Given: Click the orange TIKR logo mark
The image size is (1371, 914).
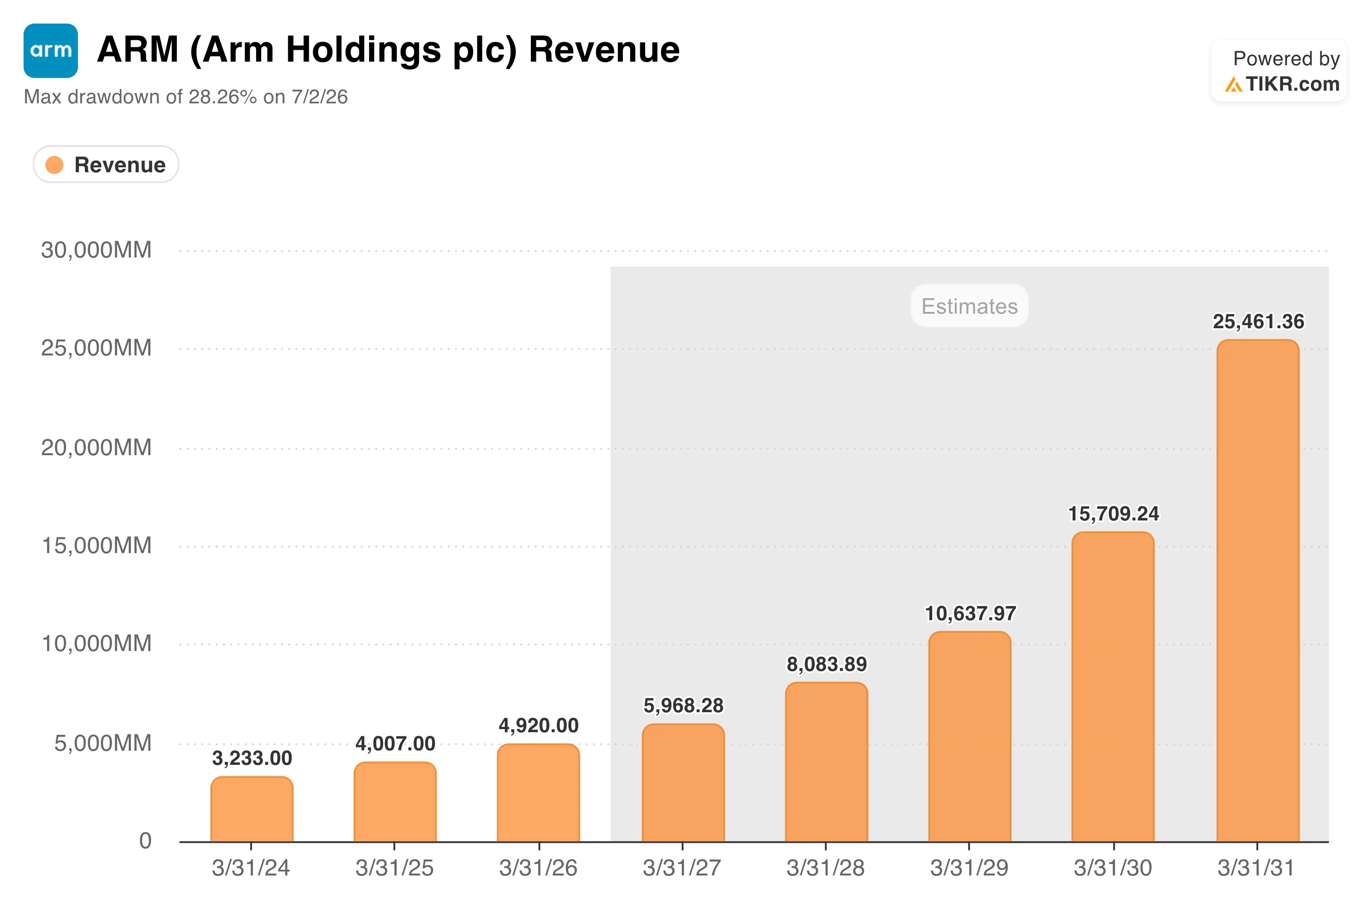Looking at the screenshot, I should (x=1233, y=85).
